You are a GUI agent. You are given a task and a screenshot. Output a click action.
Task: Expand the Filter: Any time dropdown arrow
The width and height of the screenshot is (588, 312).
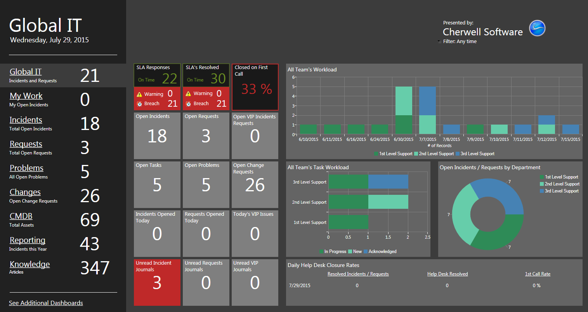[x=439, y=41]
